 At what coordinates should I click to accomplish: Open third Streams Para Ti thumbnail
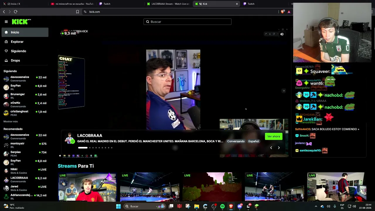[x=212, y=187]
